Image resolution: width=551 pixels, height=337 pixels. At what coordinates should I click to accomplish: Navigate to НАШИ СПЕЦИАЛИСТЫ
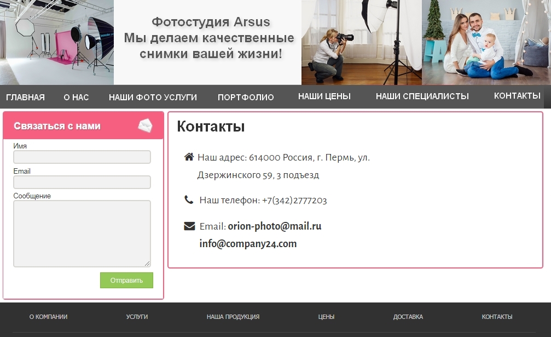(x=422, y=96)
